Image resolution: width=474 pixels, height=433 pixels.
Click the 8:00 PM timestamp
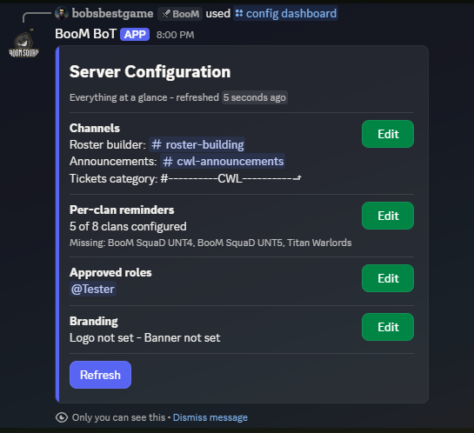(x=175, y=35)
